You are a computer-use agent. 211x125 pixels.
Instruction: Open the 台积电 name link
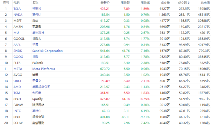pos(37,93)
